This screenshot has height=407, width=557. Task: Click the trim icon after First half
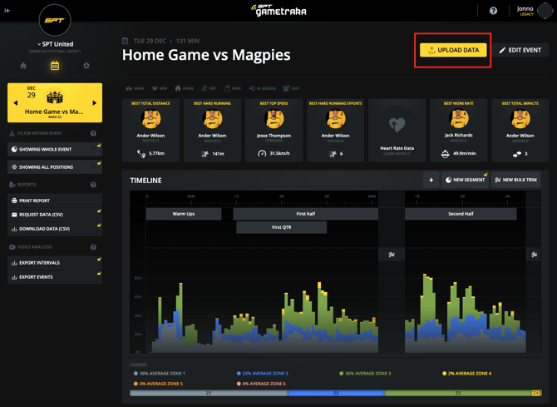click(392, 255)
